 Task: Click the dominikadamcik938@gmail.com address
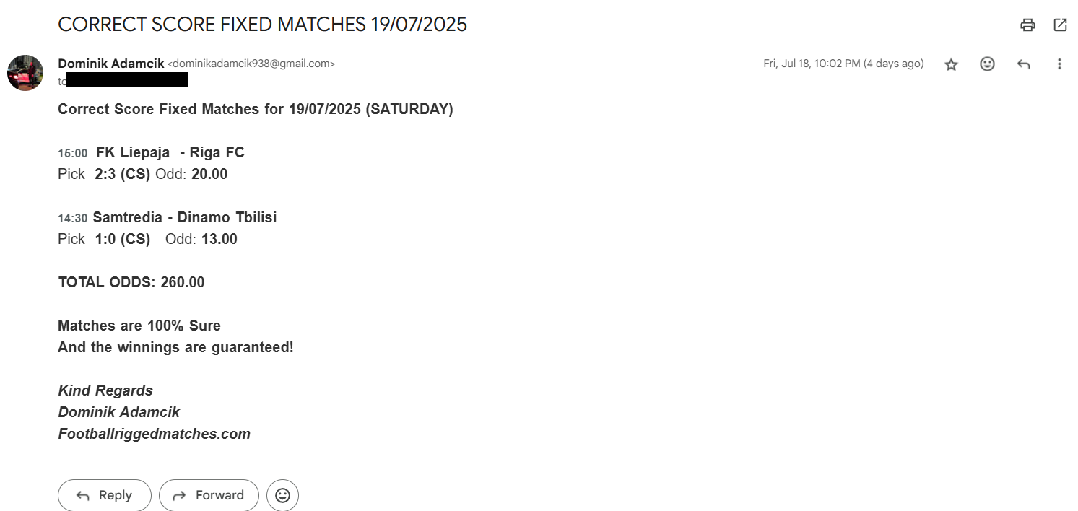click(251, 64)
